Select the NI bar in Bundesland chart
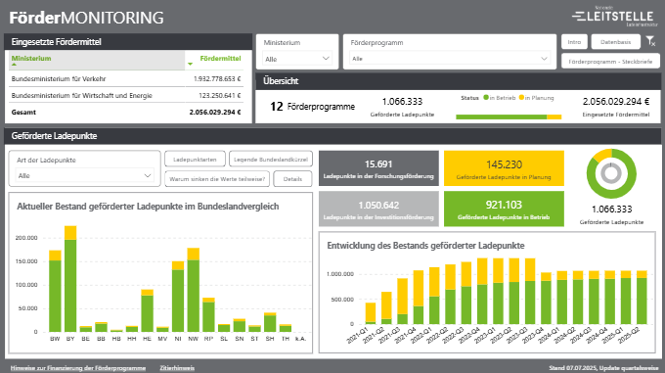The width and height of the screenshot is (665, 373). (178, 297)
